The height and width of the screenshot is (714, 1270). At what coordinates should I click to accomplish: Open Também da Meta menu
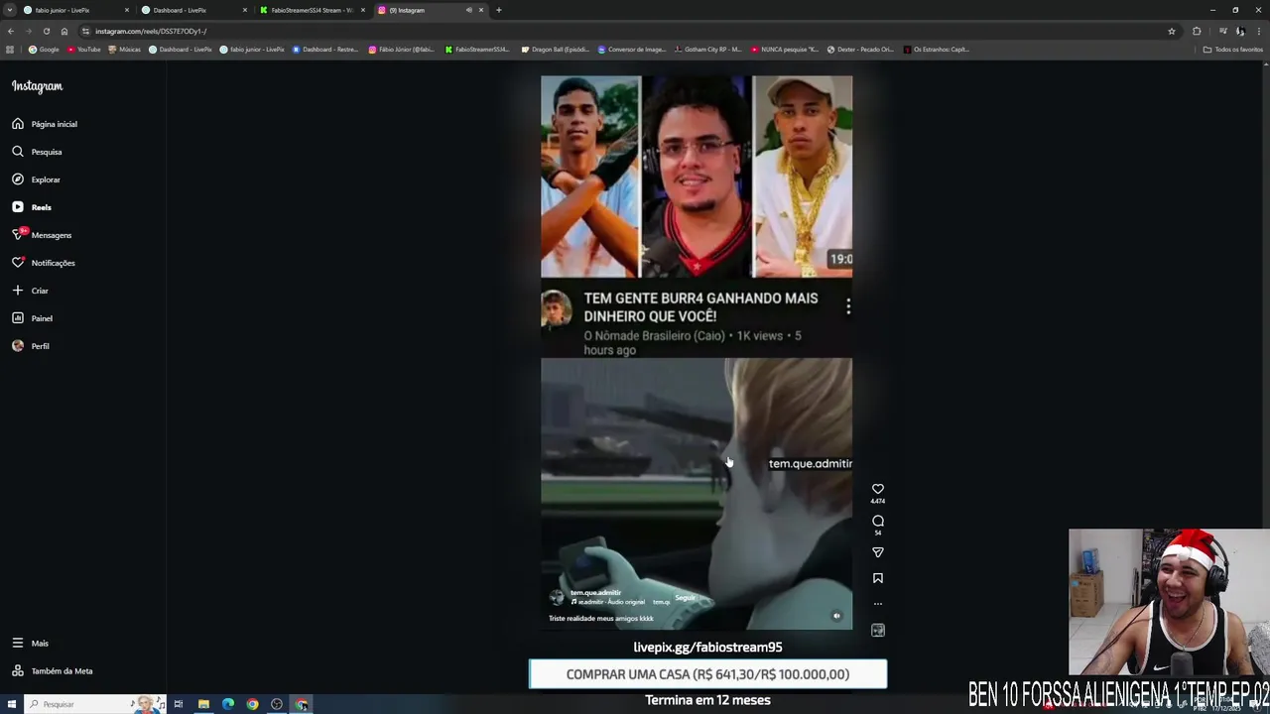pos(52,670)
